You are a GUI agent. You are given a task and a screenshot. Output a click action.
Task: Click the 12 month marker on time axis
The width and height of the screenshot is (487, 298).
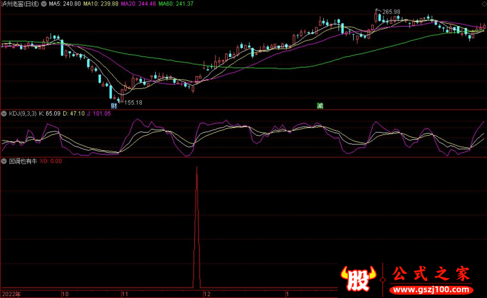tap(207, 293)
